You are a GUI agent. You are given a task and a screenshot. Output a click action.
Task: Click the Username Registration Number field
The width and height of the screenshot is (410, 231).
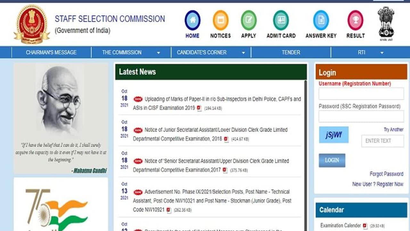pos(361,93)
